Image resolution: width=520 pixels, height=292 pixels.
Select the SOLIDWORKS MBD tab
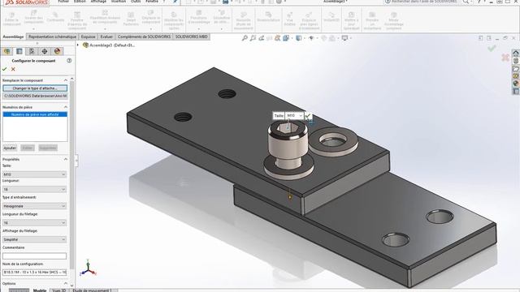click(192, 36)
